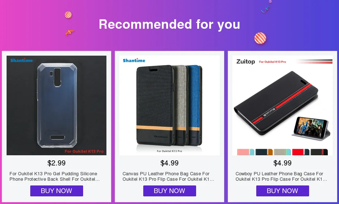339x204 pixels.
Task: Select the pink color variant swatch
Action: pos(246,152)
